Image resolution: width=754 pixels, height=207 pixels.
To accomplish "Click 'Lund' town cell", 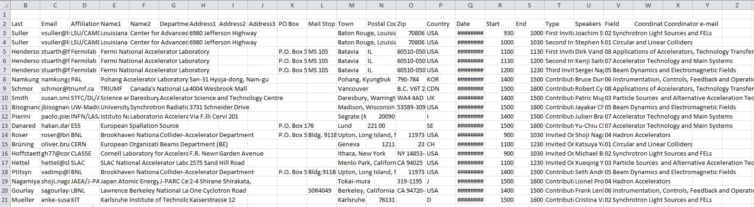I will click(x=351, y=125).
